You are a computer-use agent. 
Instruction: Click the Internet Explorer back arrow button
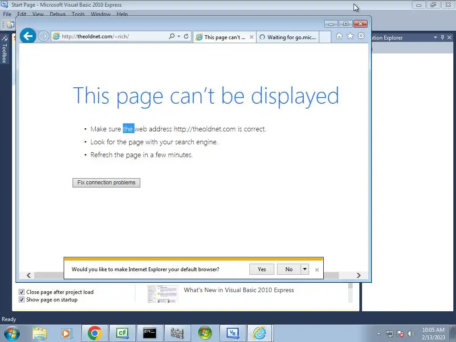coord(28,36)
